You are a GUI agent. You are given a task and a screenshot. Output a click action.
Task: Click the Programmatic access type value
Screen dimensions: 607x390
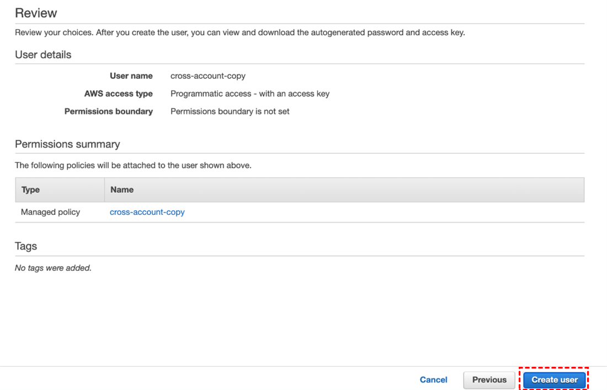point(250,94)
